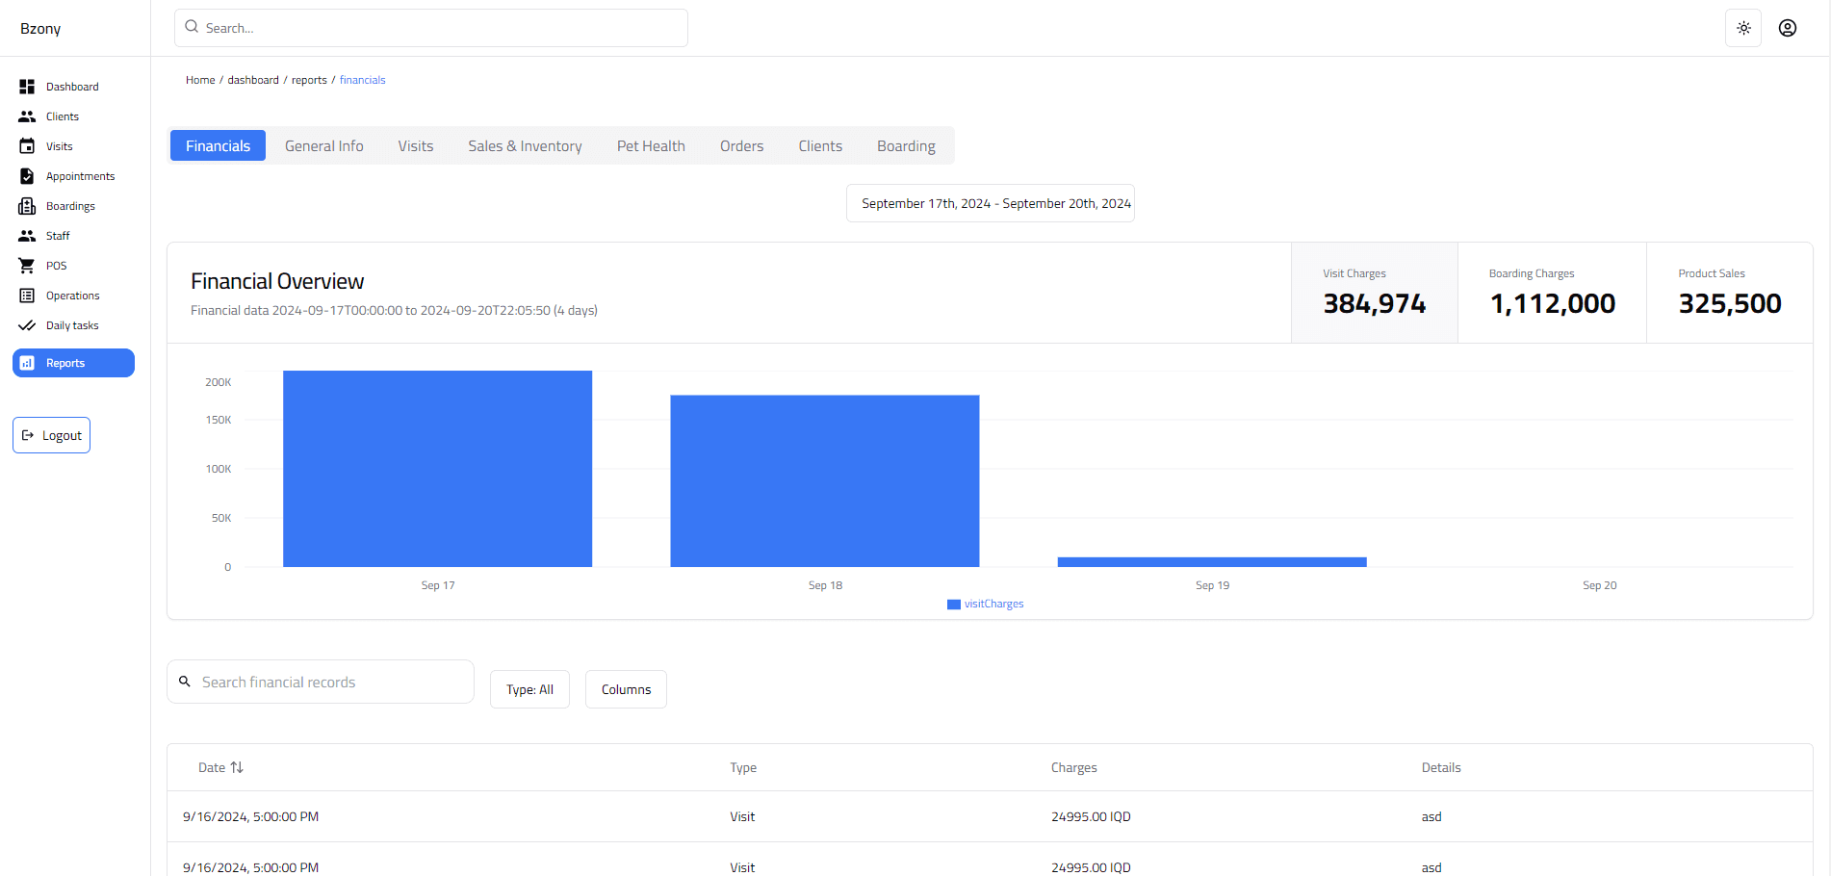Click the Visits calendar icon
The width and height of the screenshot is (1831, 876).
tap(28, 145)
